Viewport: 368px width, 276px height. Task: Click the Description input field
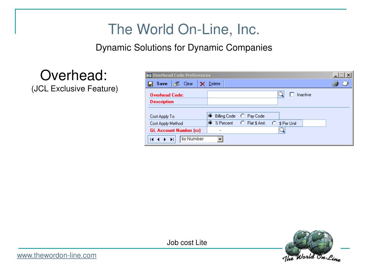243,101
